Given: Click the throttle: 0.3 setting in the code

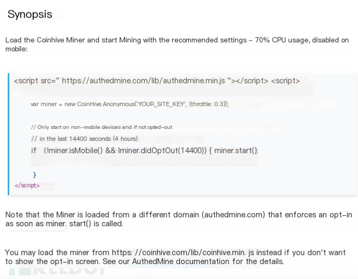Looking at the screenshot, I should tap(208, 104).
